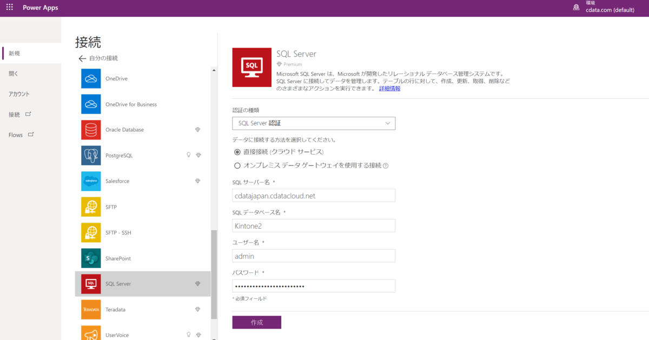Click the help icon next to gateway option

tap(386, 166)
